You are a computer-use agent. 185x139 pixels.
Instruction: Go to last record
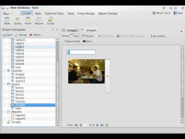coord(102,125)
